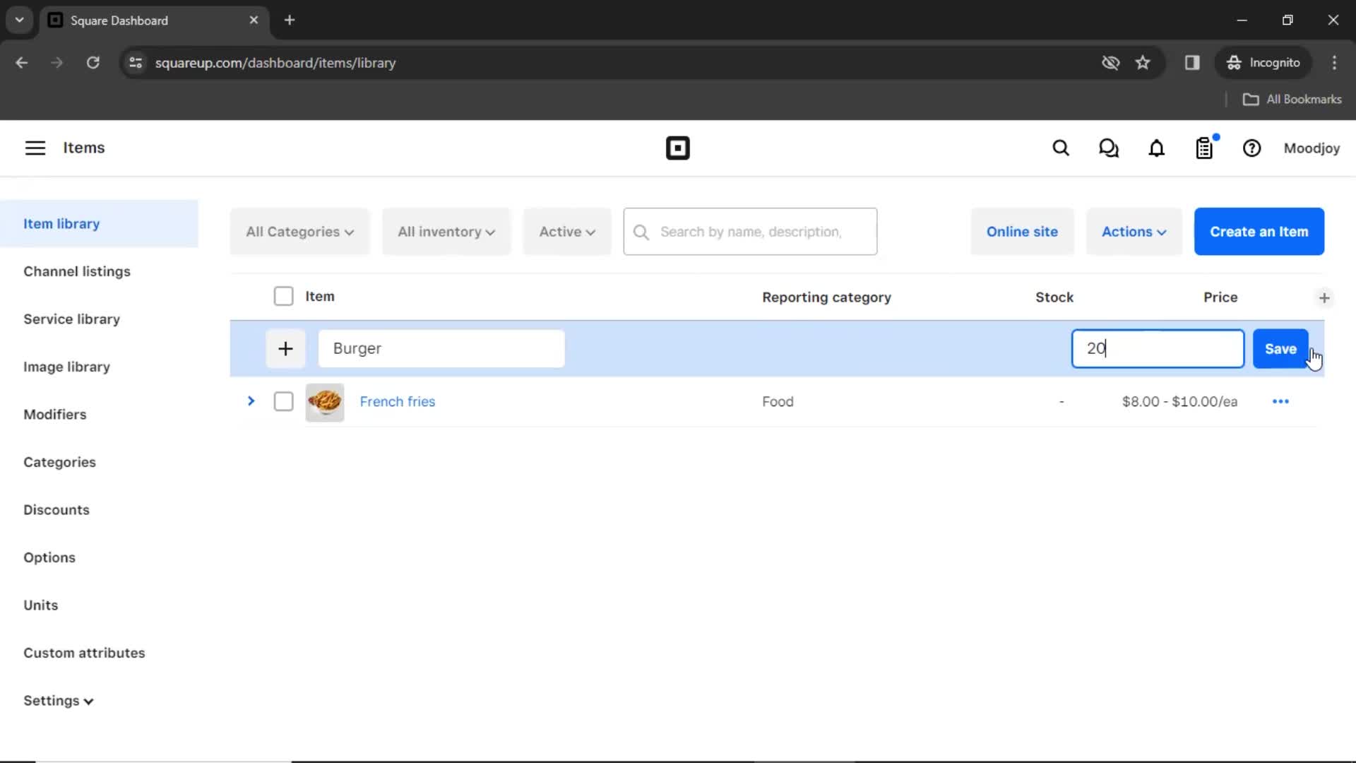The width and height of the screenshot is (1356, 763).
Task: Open Custom attributes in sidebar
Action: 84,653
